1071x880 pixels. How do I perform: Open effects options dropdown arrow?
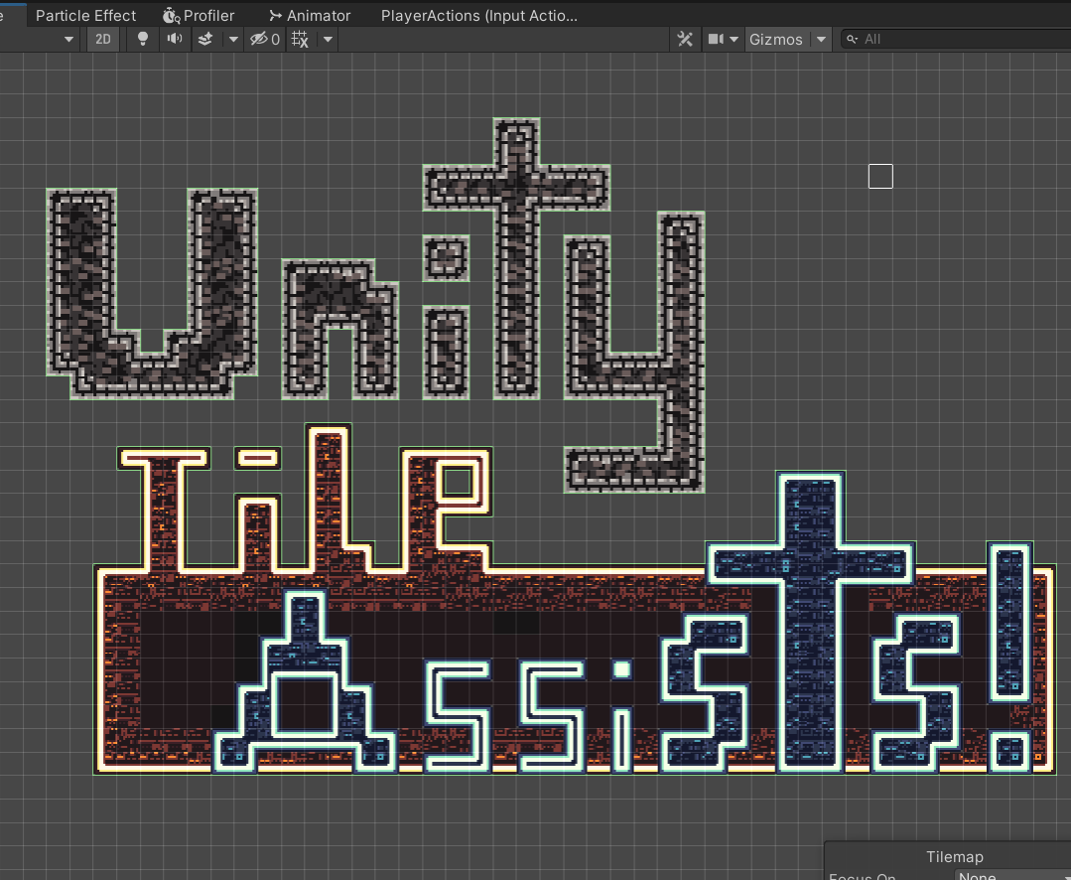pyautogui.click(x=233, y=39)
